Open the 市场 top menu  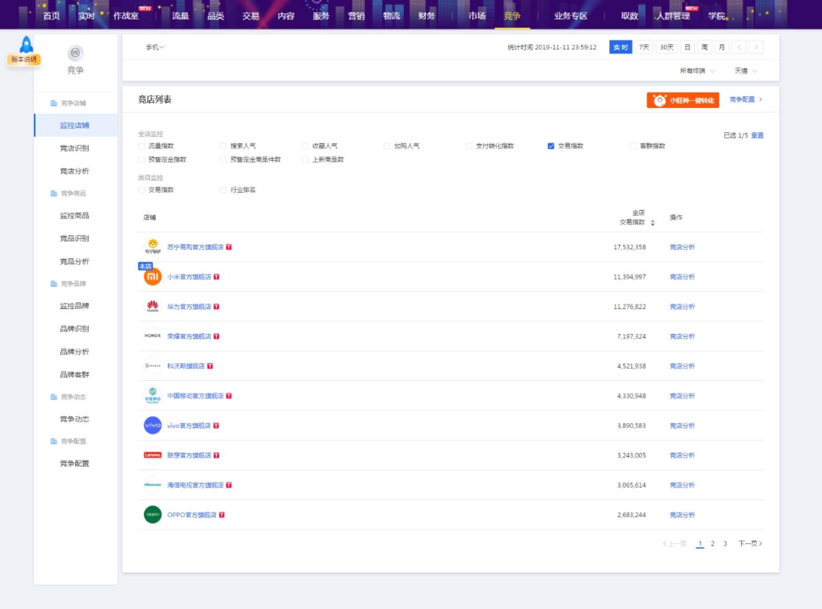pyautogui.click(x=477, y=16)
